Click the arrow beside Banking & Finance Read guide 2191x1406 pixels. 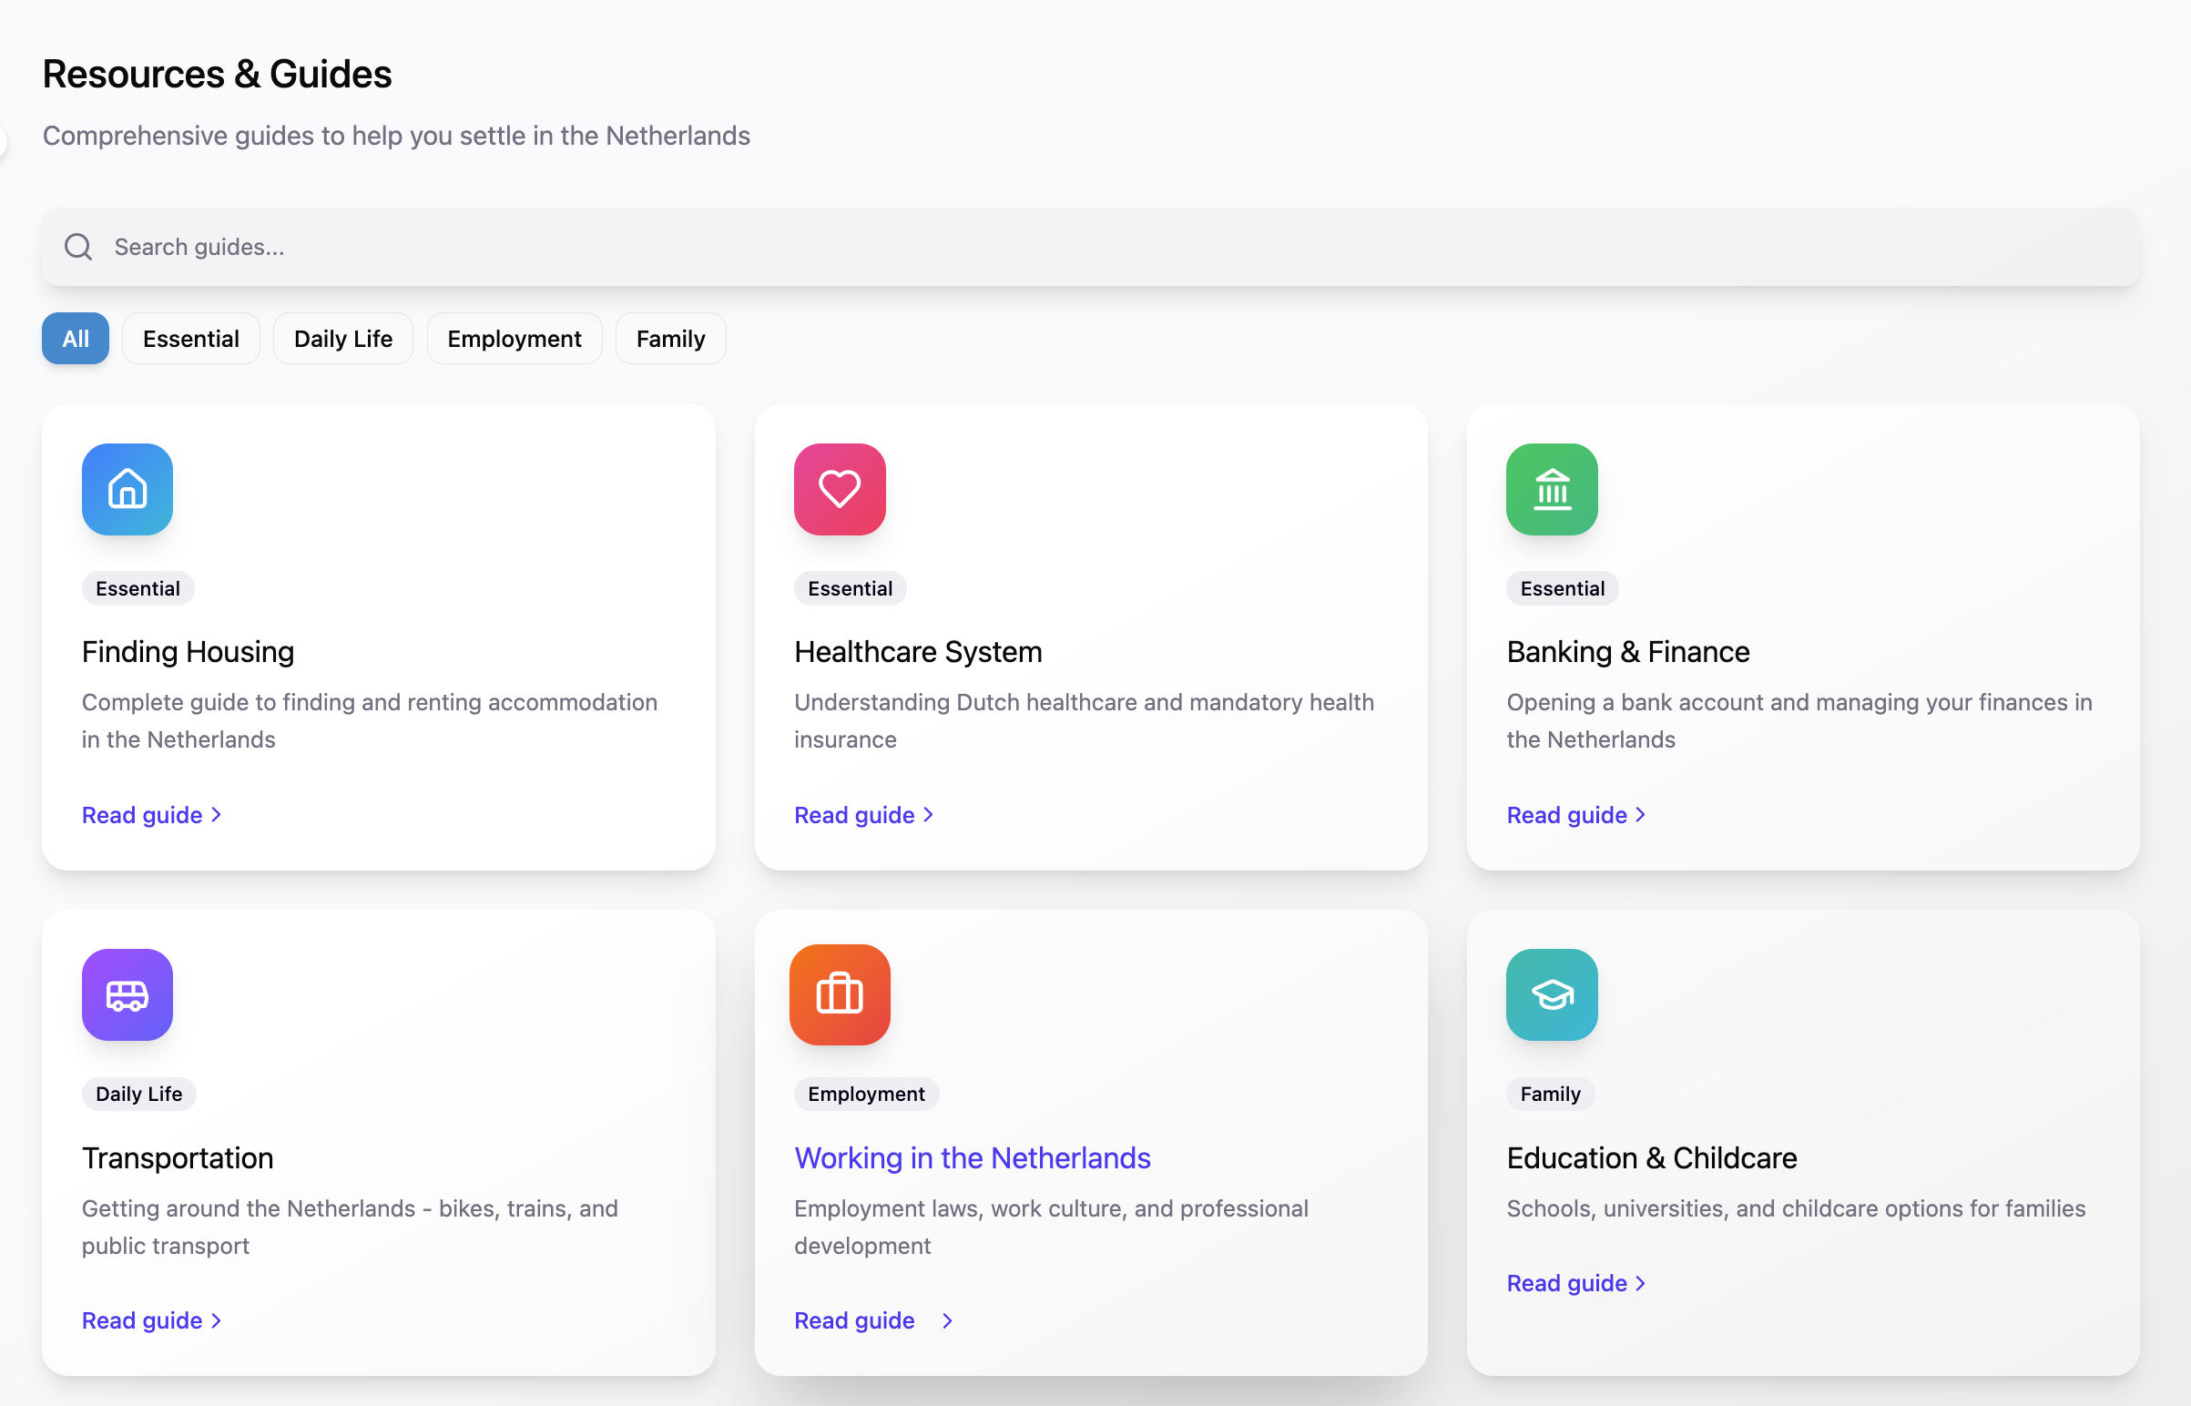click(1640, 814)
